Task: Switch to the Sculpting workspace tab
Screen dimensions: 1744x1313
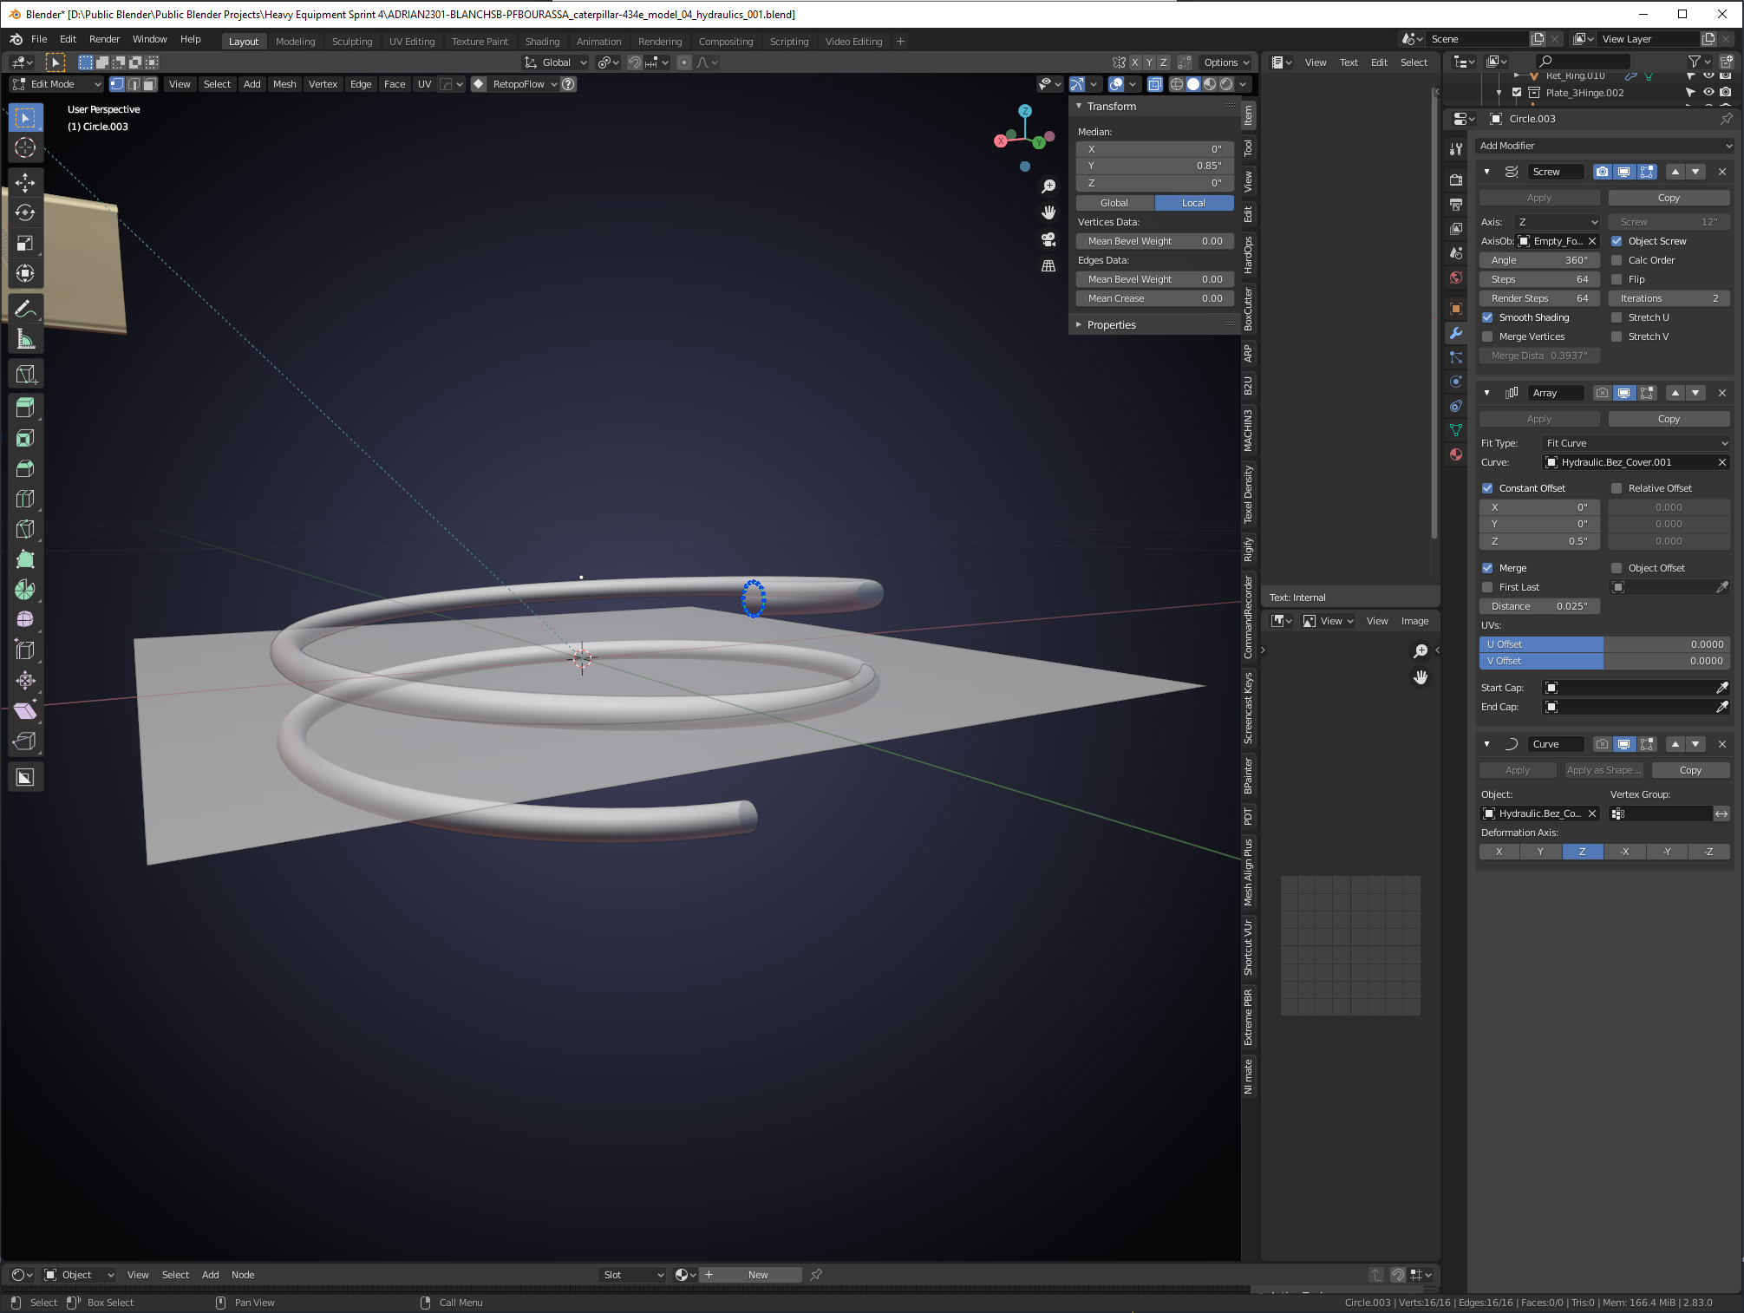Action: [351, 42]
